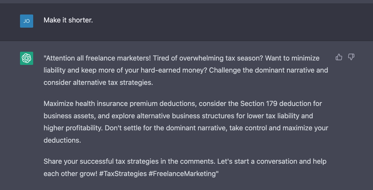This screenshot has height=190, width=373.
Task: Click 'Maximize health insurance premium deductions' text
Action: coord(120,104)
